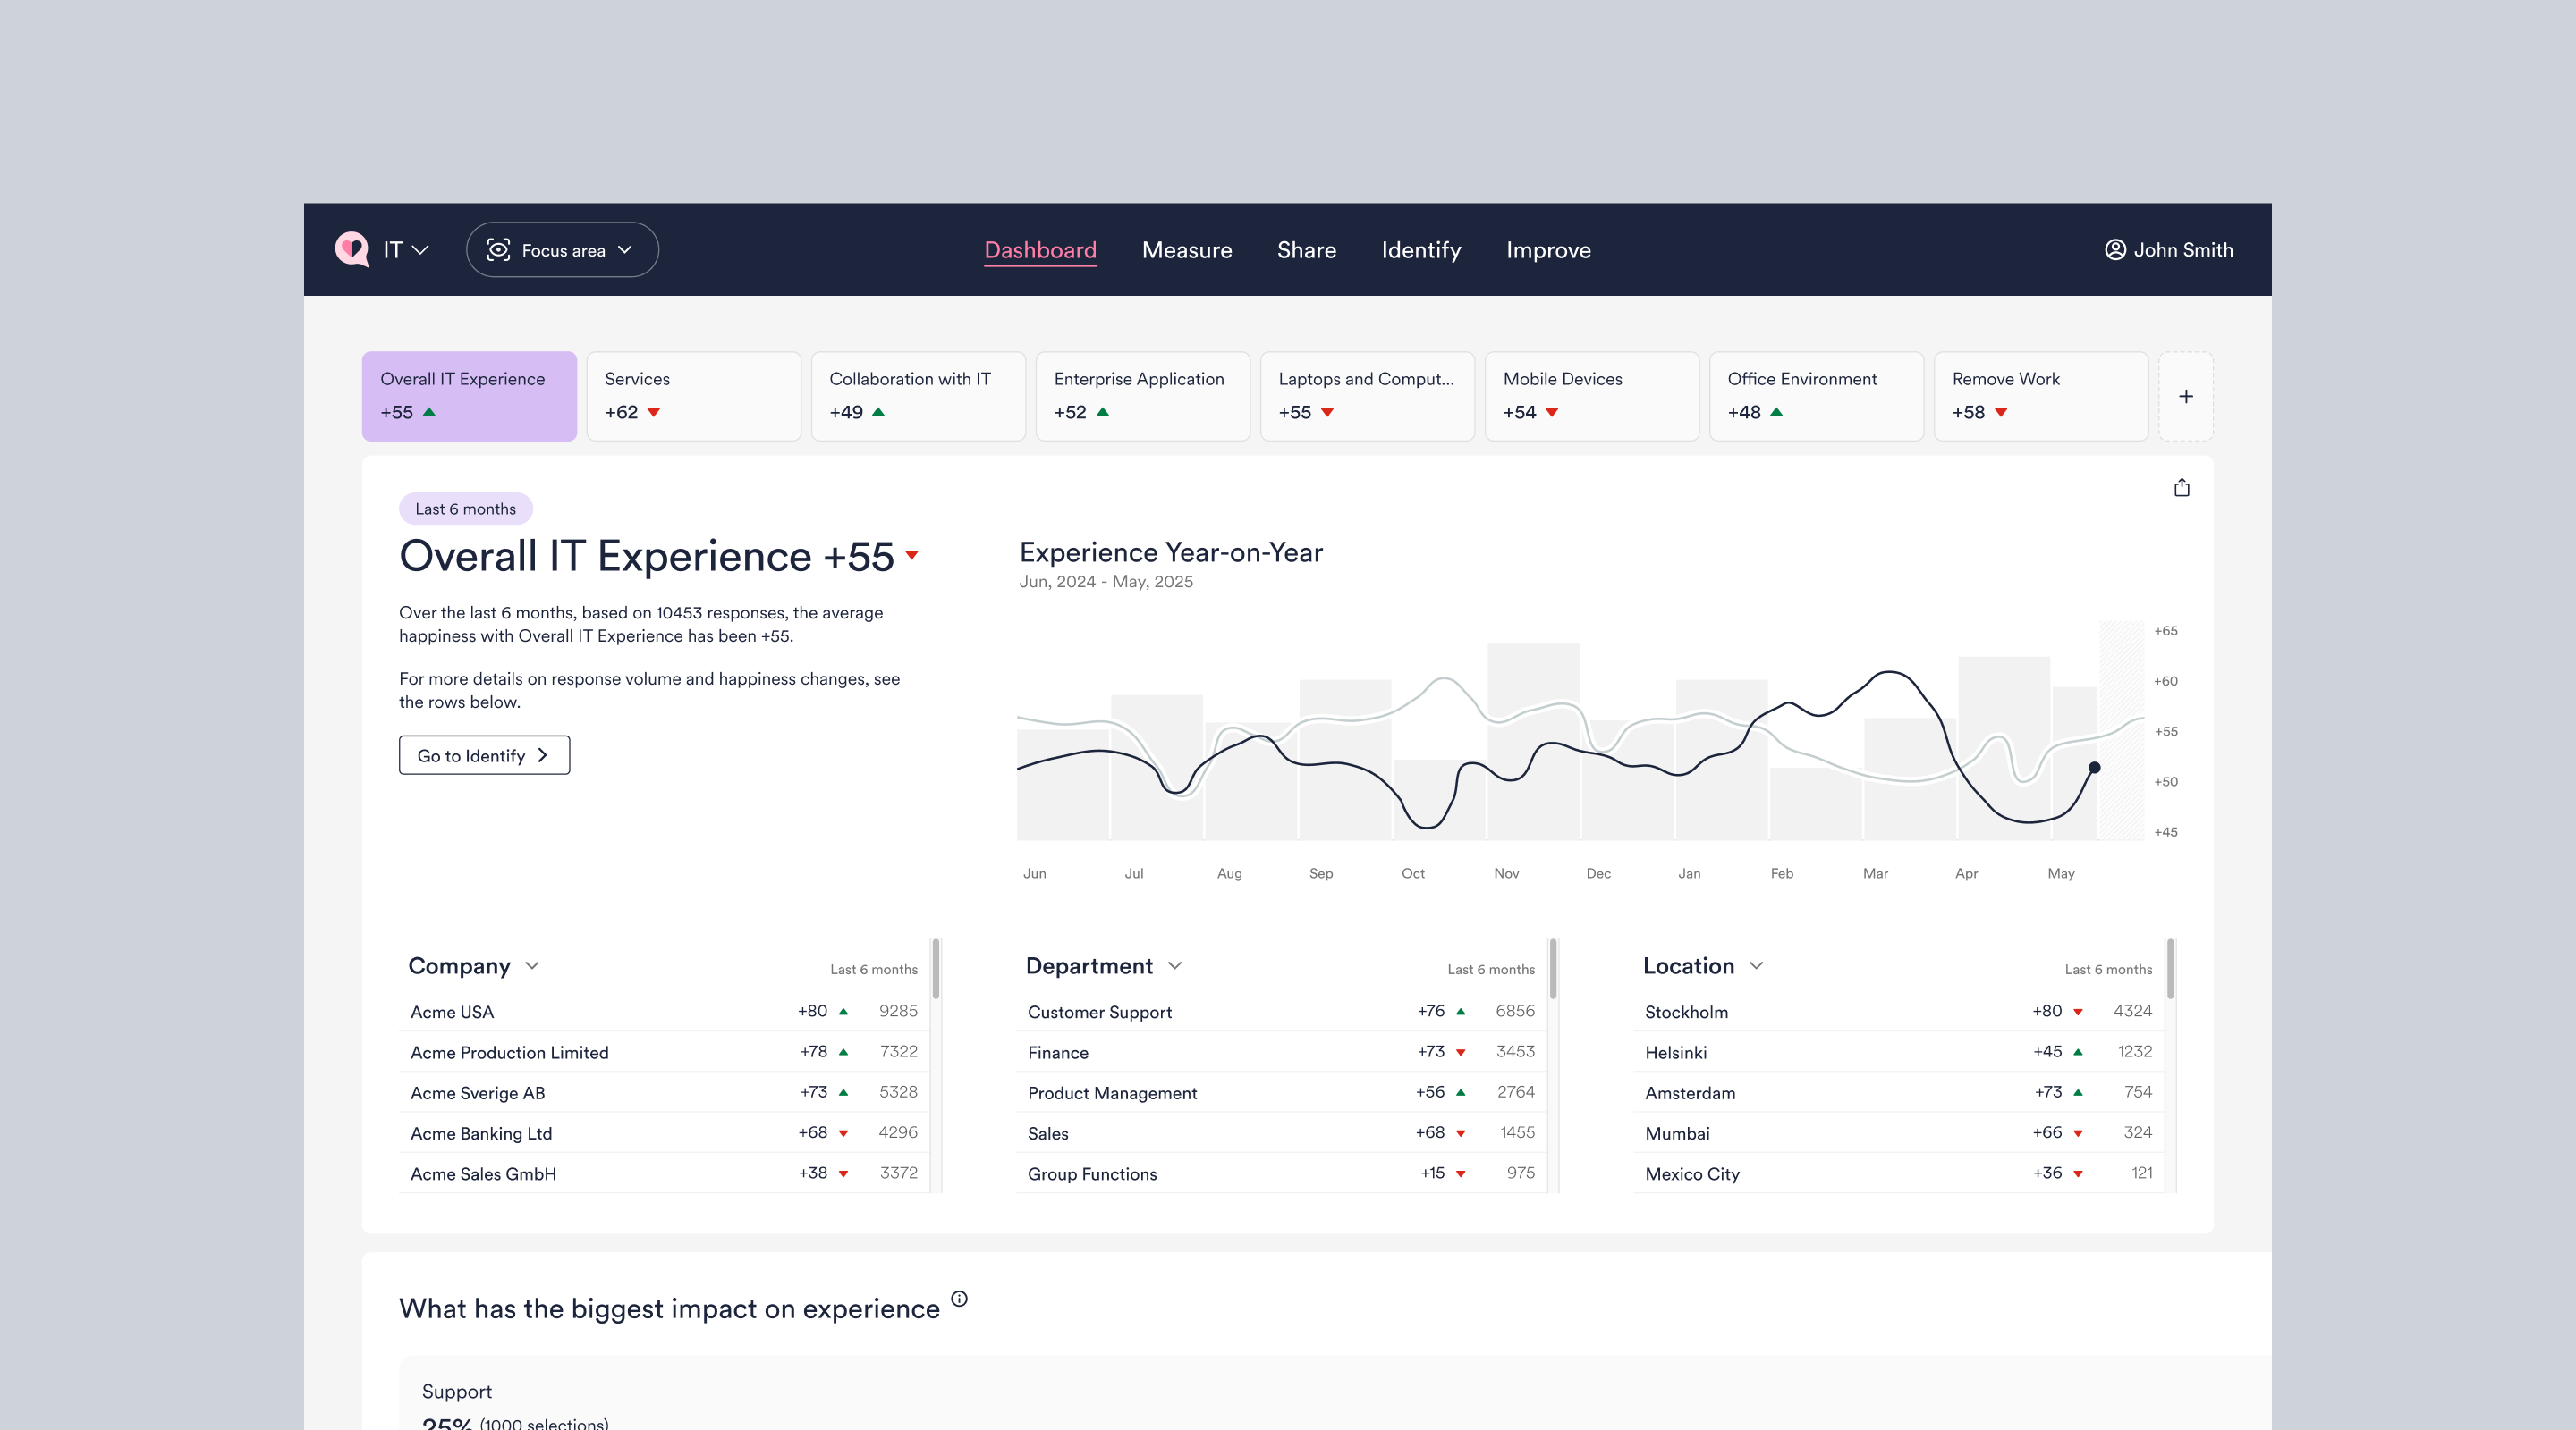Viewport: 2576px width, 1430px height.
Task: Open the Improve tab
Action: (1548, 250)
